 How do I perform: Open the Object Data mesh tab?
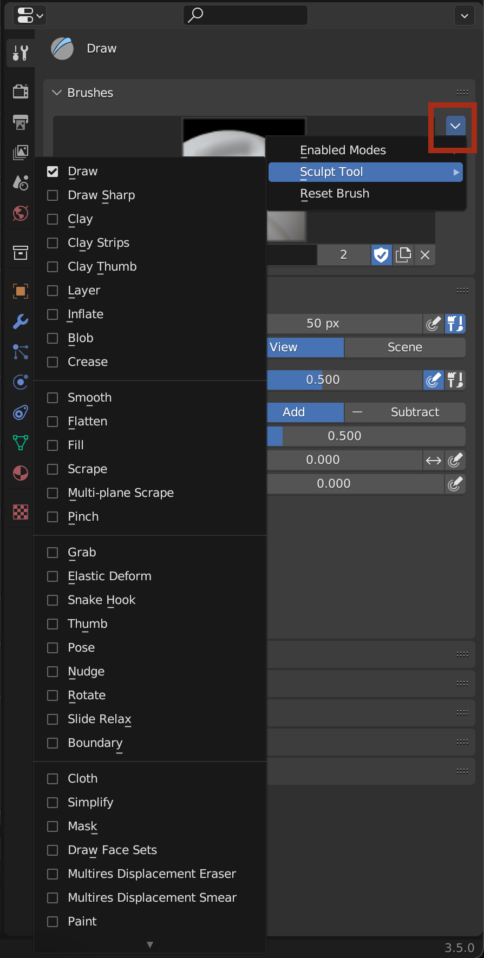point(21,443)
